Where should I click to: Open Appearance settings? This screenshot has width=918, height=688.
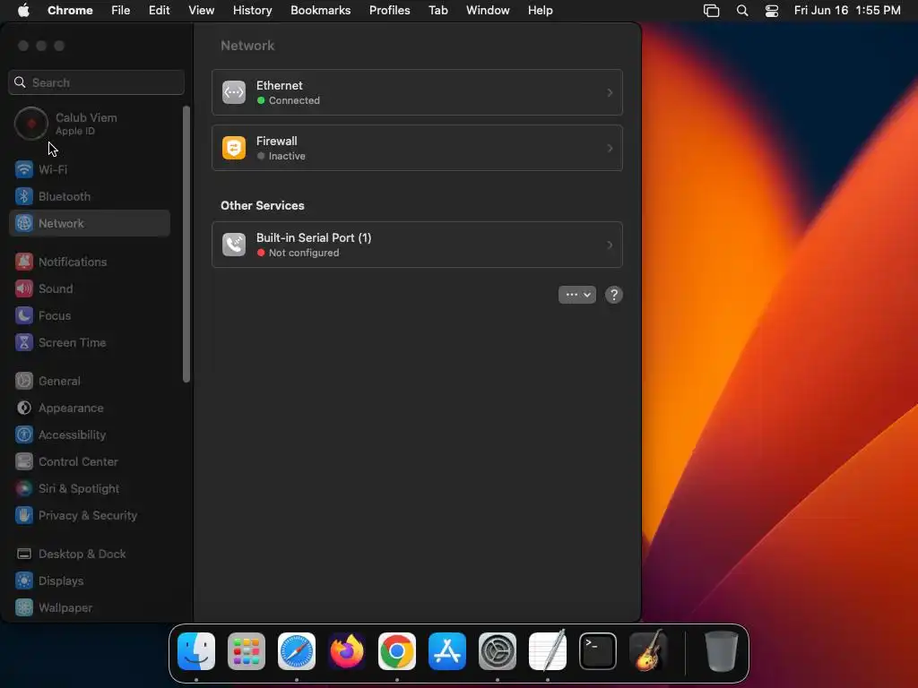coord(90,408)
